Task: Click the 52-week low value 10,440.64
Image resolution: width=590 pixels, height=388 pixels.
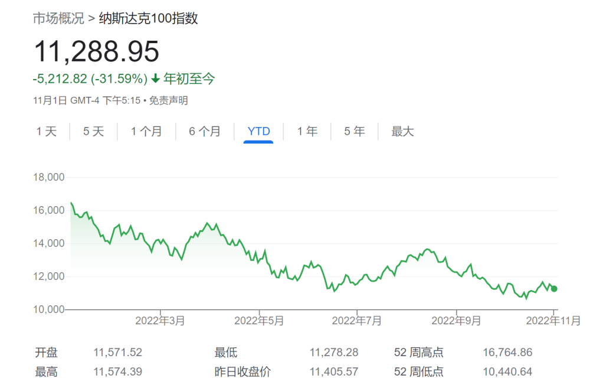Action: click(507, 372)
